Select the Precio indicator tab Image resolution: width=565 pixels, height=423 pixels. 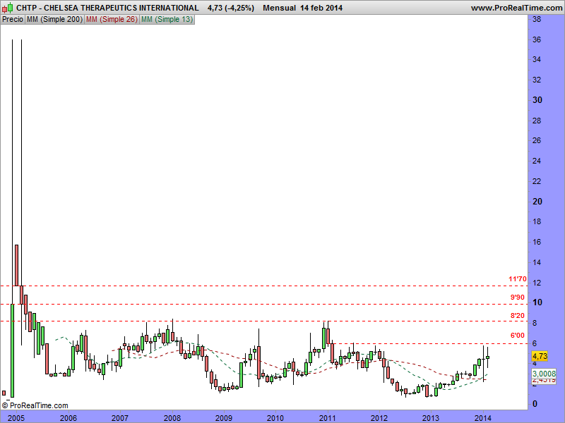tap(13, 20)
